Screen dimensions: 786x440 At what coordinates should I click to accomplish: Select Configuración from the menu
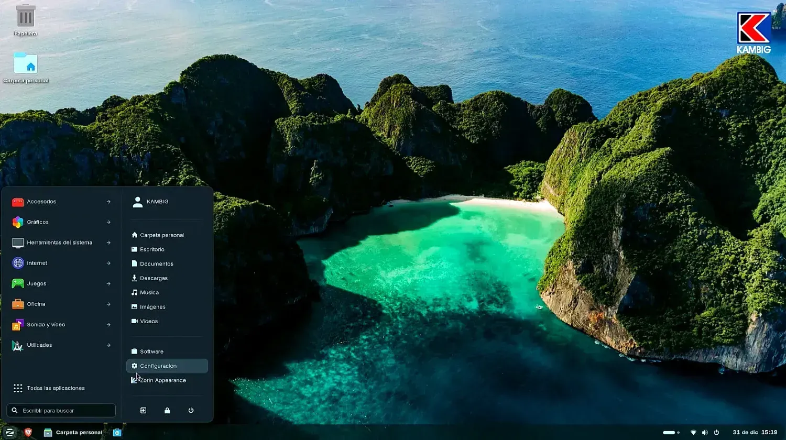tap(158, 366)
